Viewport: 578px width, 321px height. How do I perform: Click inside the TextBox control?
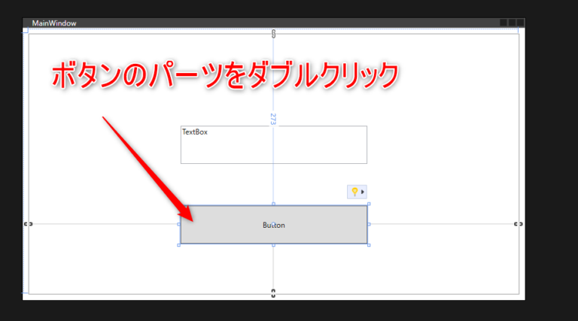[273, 144]
